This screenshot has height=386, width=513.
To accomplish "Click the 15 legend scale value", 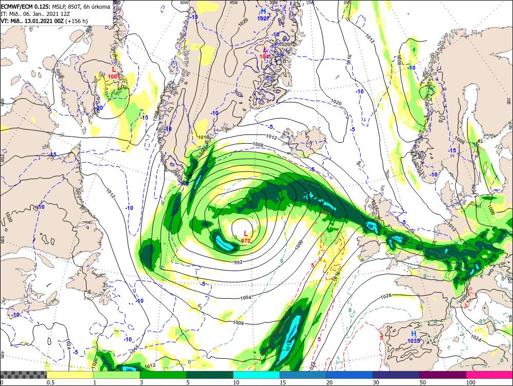I will pyautogui.click(x=283, y=382).
